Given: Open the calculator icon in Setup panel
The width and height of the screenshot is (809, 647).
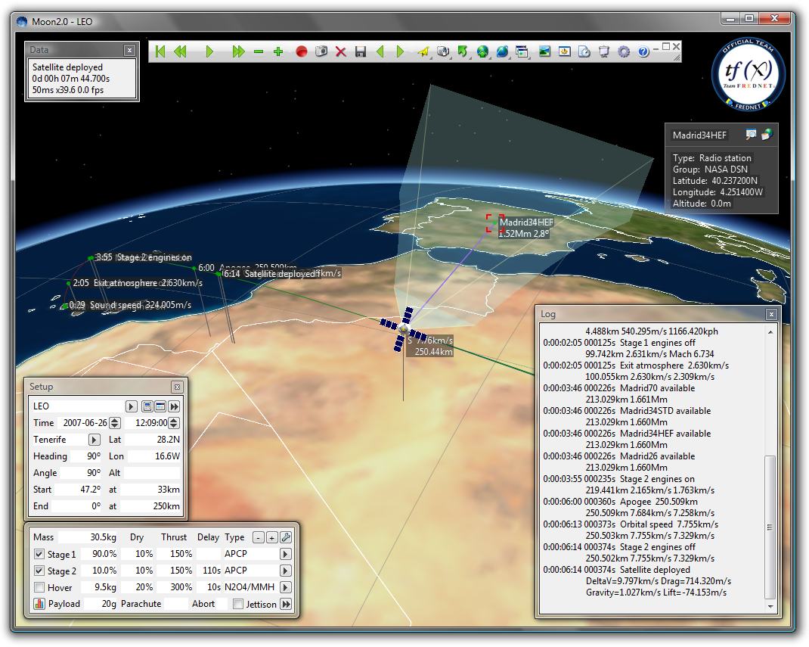Looking at the screenshot, I should [x=147, y=406].
